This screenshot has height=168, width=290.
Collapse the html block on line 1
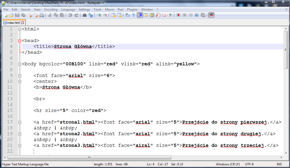pos(20,29)
